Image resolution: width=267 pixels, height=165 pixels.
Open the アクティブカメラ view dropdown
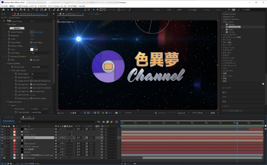click(199, 113)
